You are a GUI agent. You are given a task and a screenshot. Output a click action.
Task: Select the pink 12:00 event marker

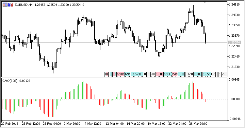159,74
